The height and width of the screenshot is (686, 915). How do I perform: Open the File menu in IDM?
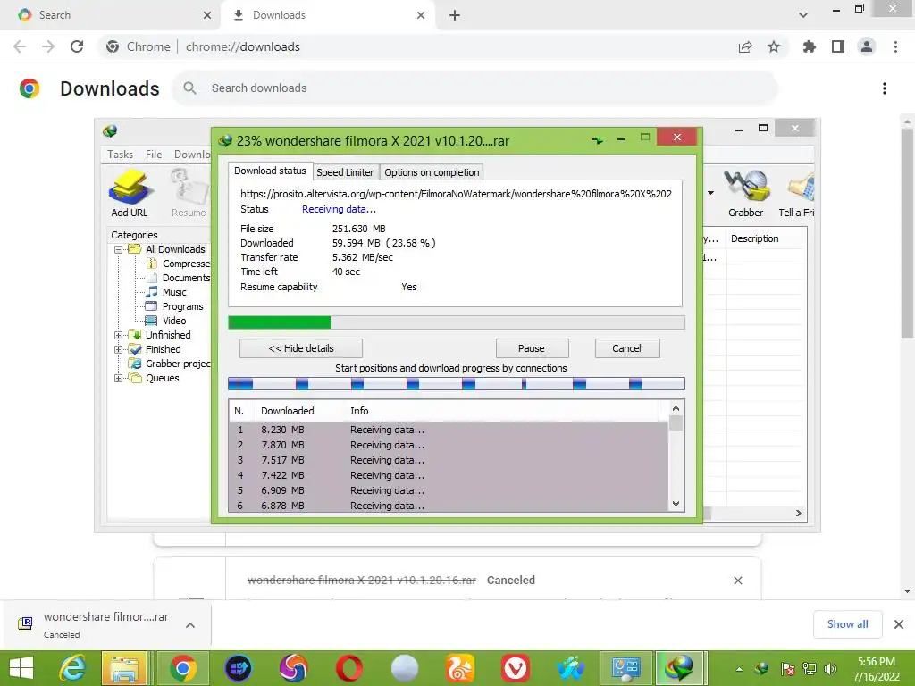coord(154,154)
